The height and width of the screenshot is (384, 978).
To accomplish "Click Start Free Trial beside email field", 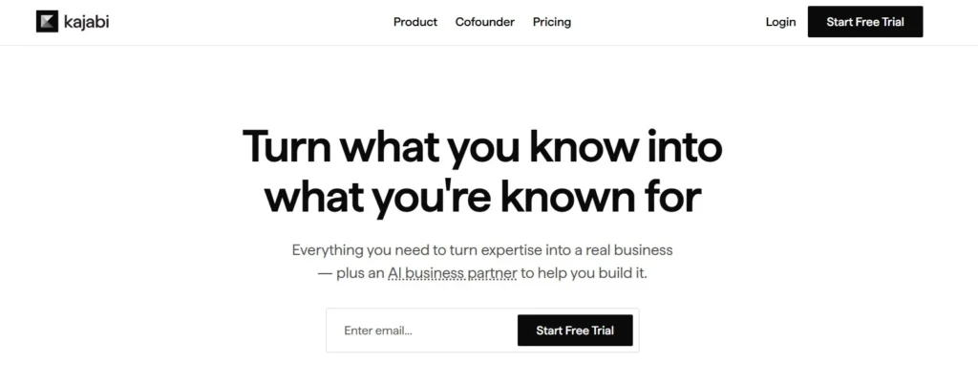I will click(575, 331).
